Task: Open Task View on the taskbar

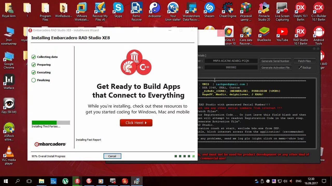Action: coord(29,181)
